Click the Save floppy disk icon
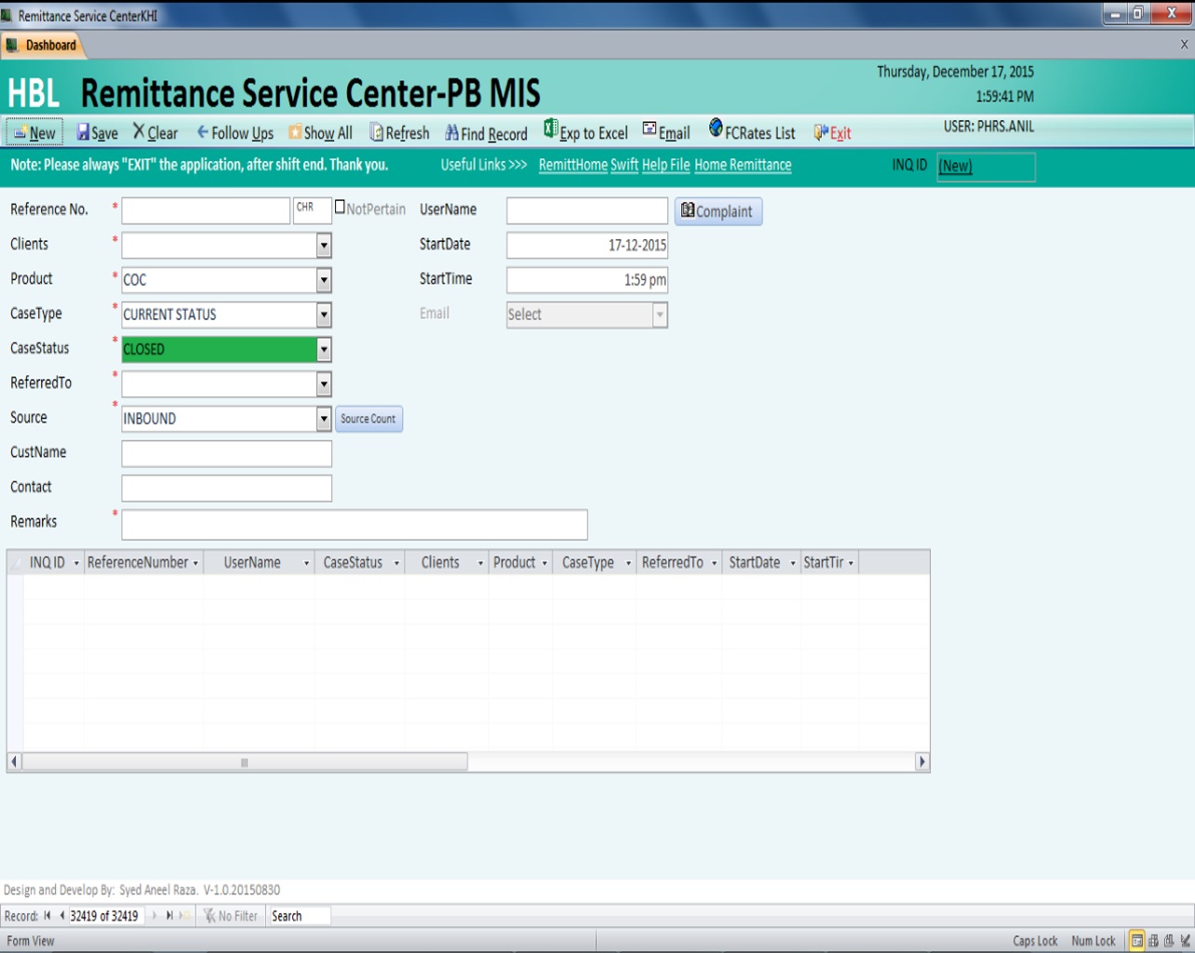Viewport: 1195px width, 953px height. pyautogui.click(x=83, y=133)
